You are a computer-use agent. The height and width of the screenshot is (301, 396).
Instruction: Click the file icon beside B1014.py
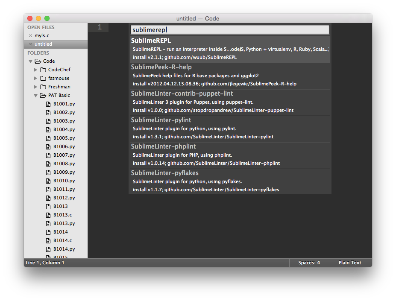coord(48,249)
